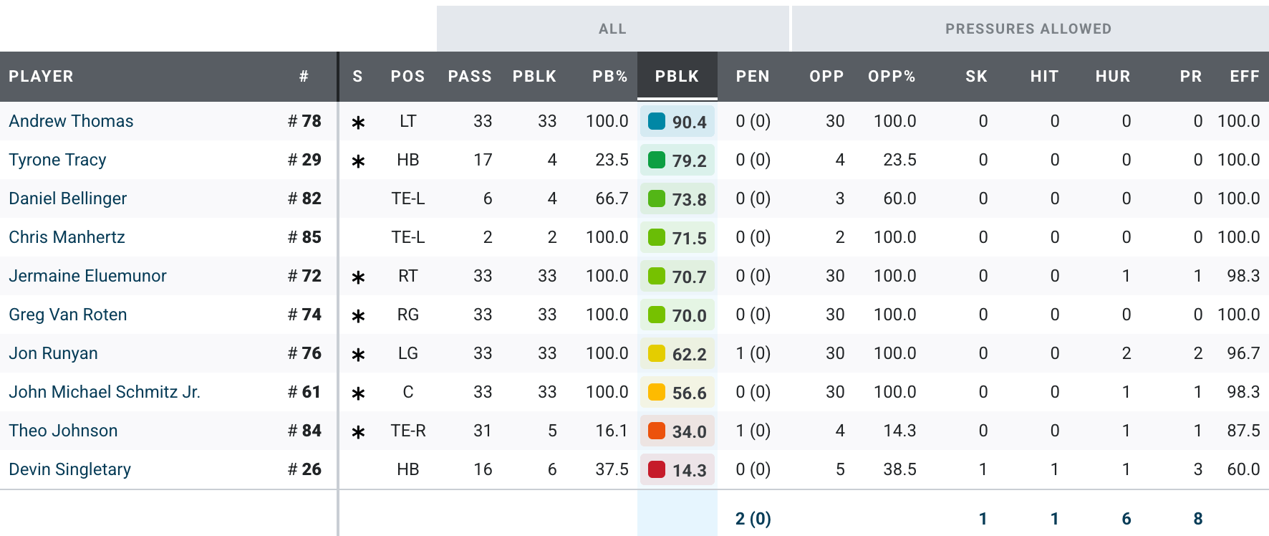Viewport: 1269px width, 536px height.
Task: Click Tyrone Tracy starter asterisk icon
Action: pos(358,161)
